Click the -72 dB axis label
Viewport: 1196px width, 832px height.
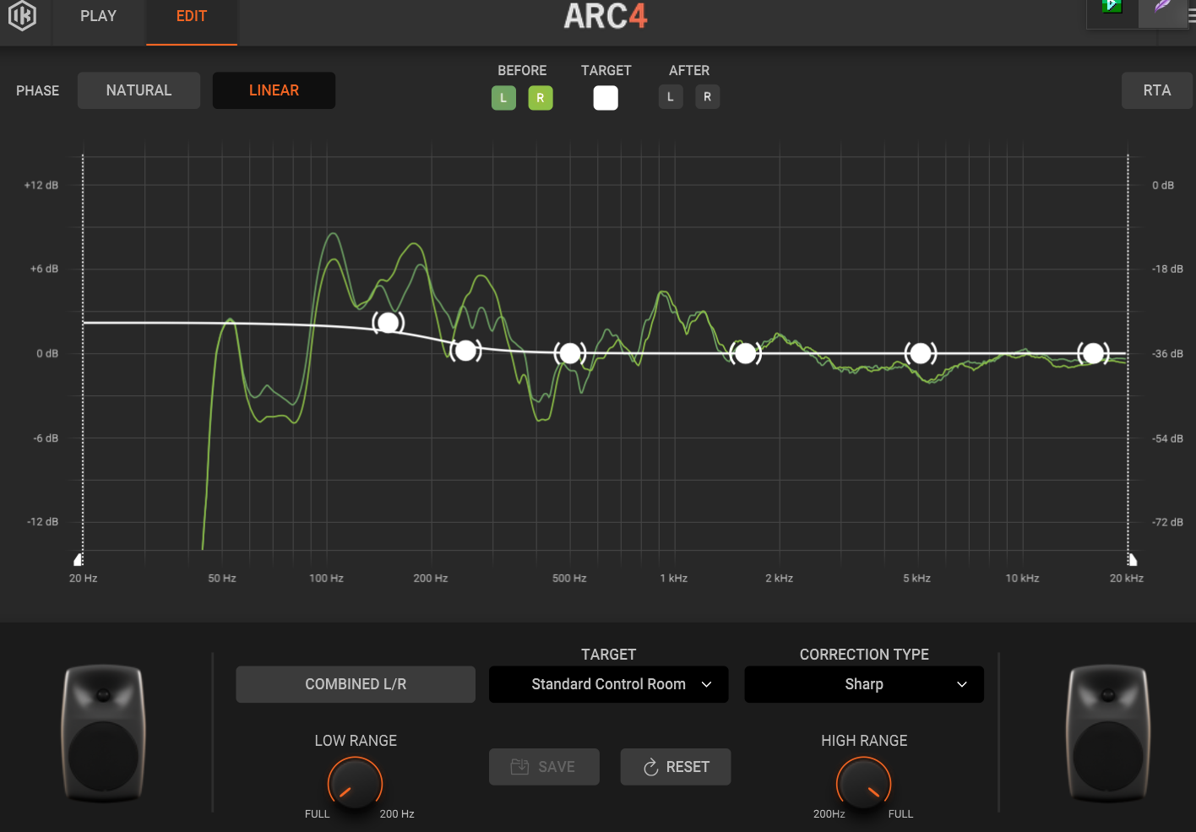1168,522
